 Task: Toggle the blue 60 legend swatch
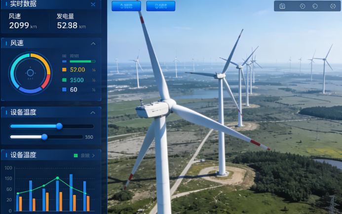[64, 89]
